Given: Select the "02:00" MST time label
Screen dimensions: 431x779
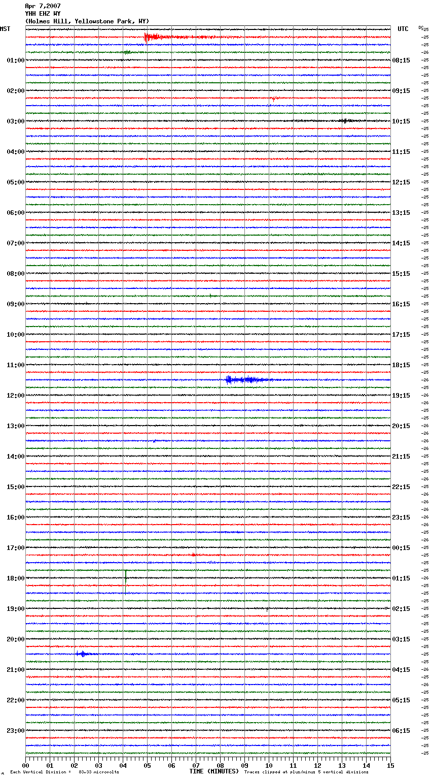Looking at the screenshot, I should pyautogui.click(x=16, y=91).
